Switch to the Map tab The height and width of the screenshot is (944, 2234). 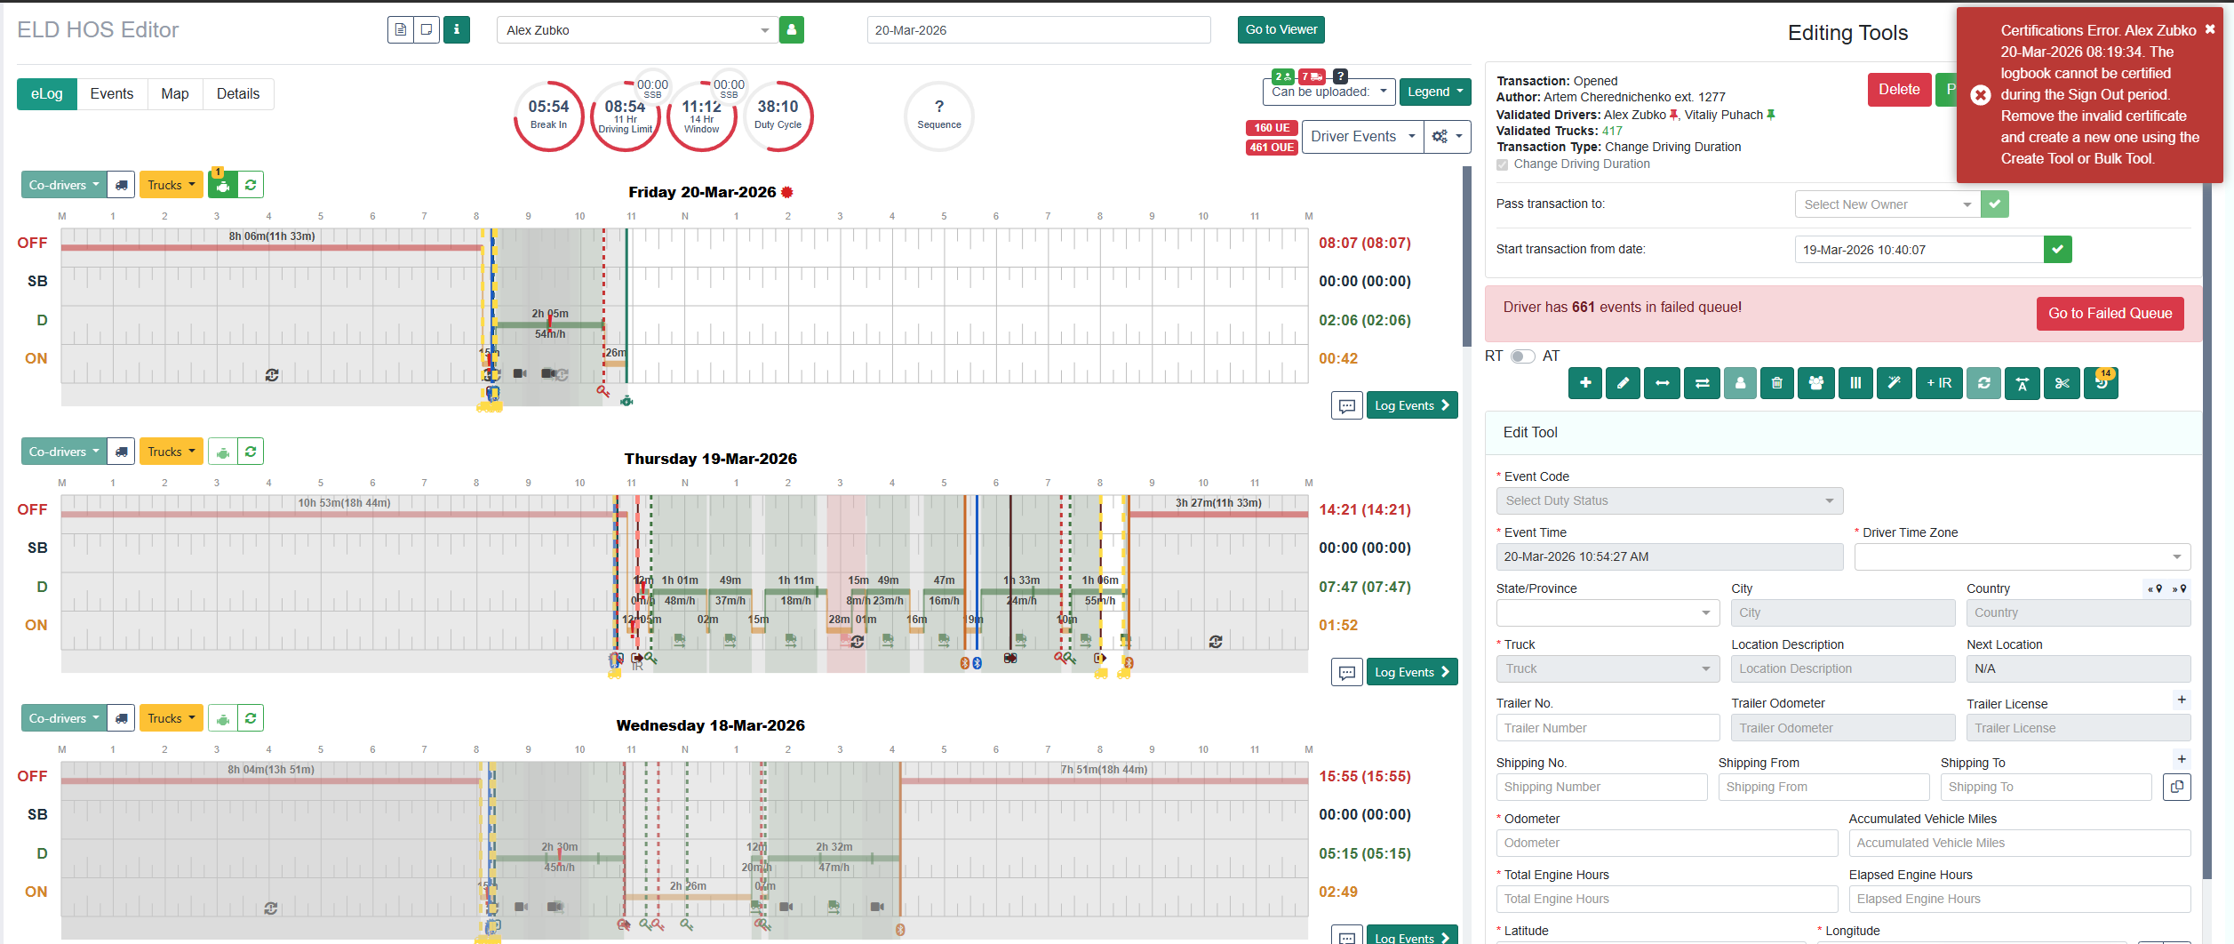tap(175, 93)
